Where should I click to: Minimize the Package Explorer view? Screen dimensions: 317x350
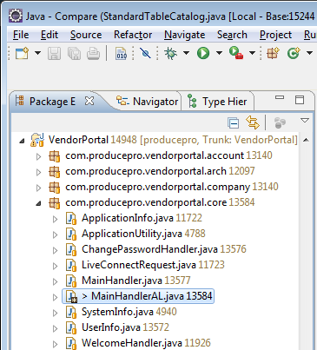280,98
